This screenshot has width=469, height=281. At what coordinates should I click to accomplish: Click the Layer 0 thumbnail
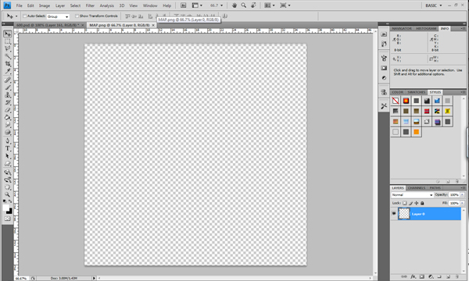click(404, 214)
